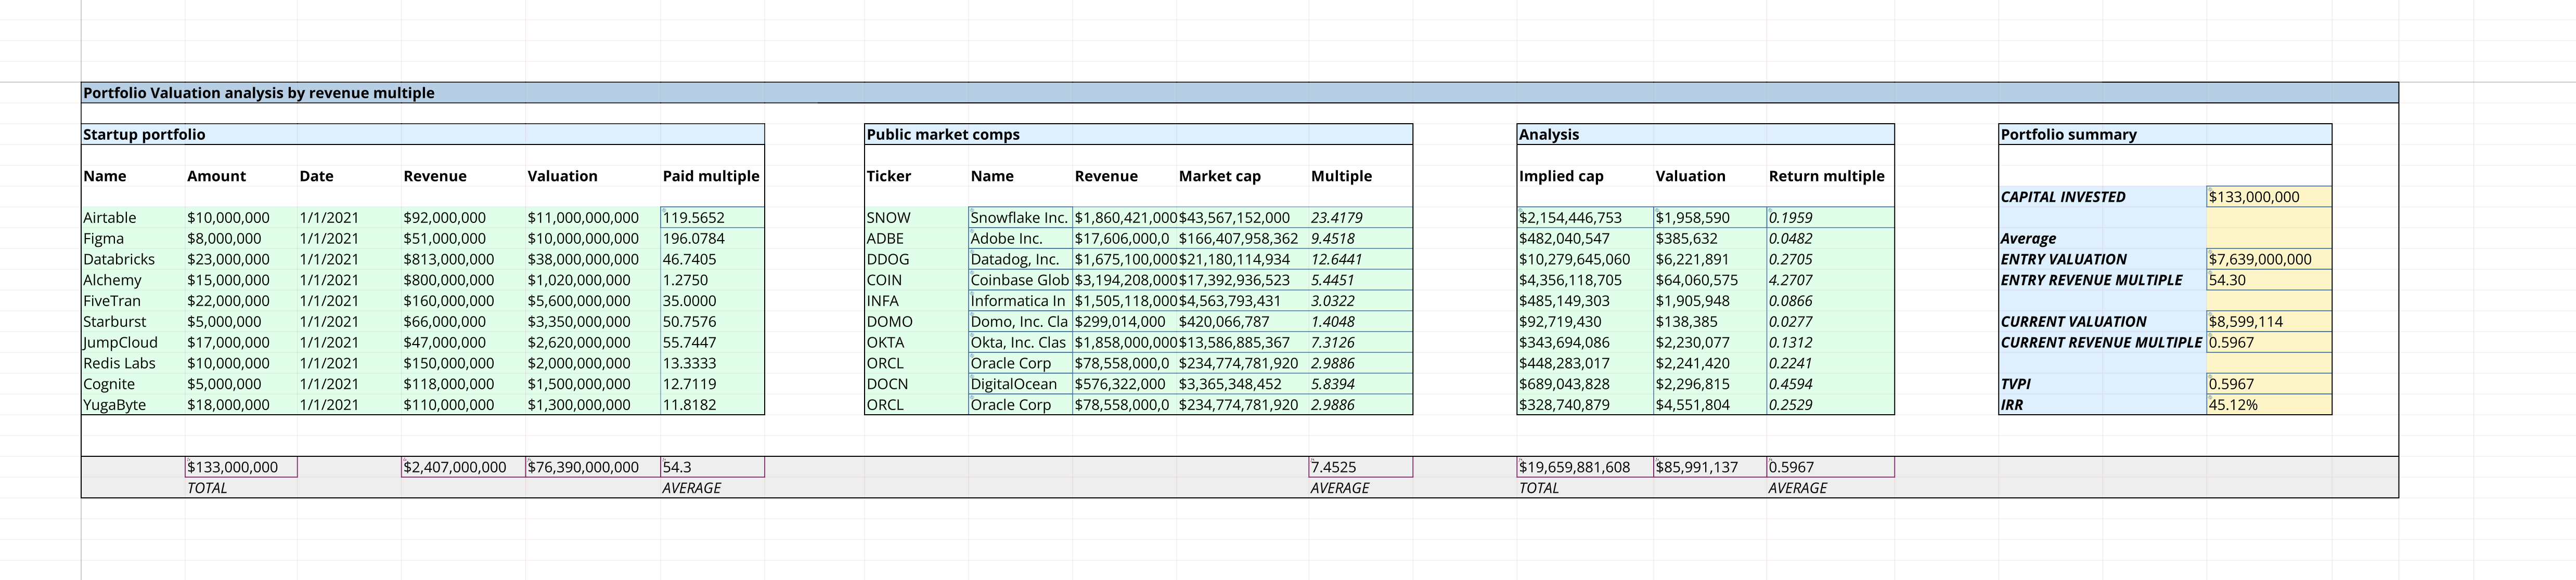Click Redis Labs paid multiple 13.3333
Viewport: 2576px width, 580px height.
point(712,363)
